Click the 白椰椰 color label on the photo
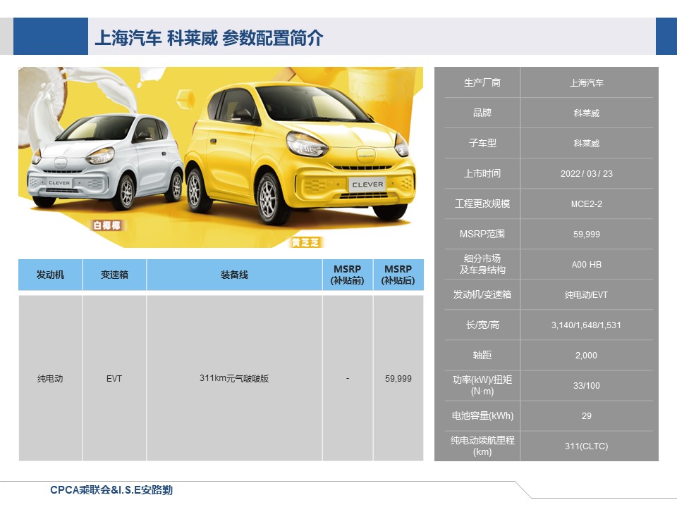Image resolution: width=677 pixels, height=507 pixels. [x=107, y=225]
